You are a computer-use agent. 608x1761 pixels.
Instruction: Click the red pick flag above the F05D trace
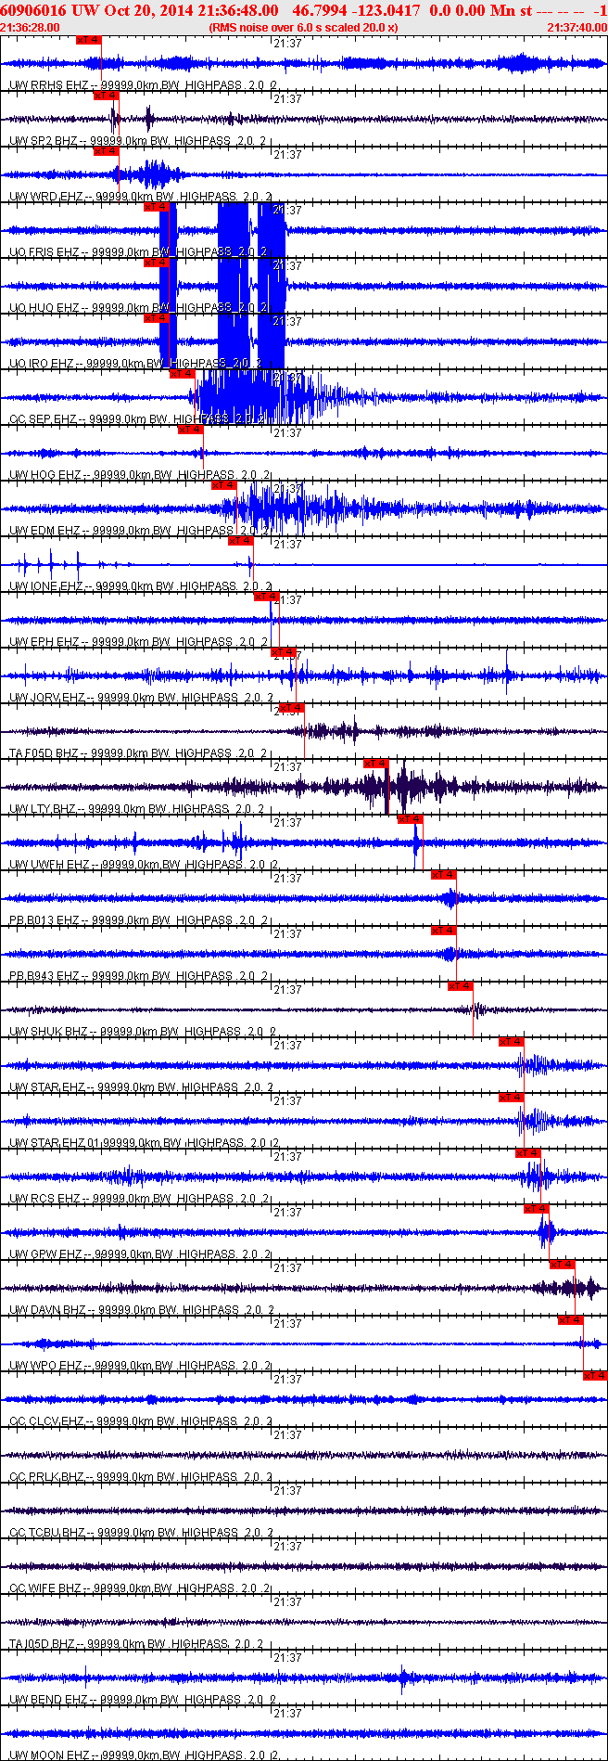[x=291, y=708]
